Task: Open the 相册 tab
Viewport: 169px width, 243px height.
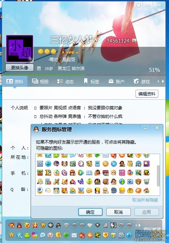Action: point(40,81)
